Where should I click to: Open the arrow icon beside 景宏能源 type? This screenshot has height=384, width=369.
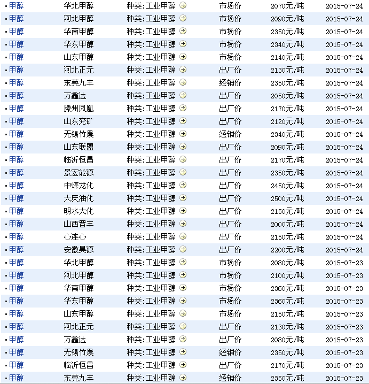pyautogui.click(x=183, y=172)
